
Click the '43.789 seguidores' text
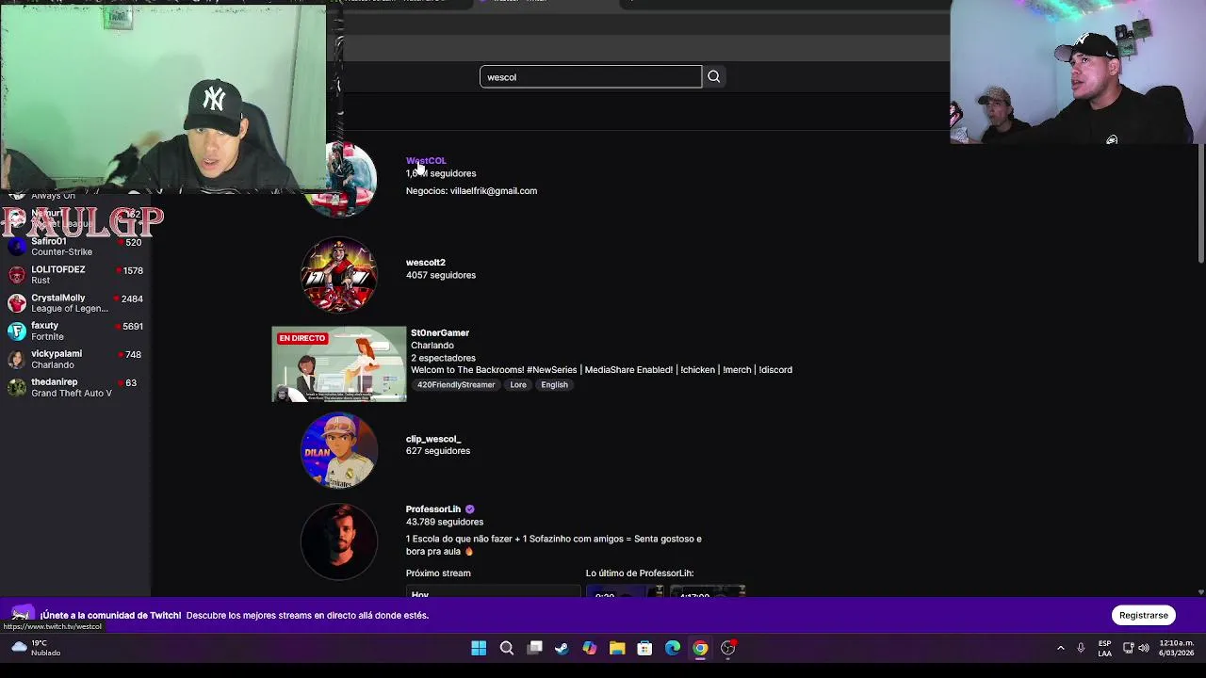point(445,522)
